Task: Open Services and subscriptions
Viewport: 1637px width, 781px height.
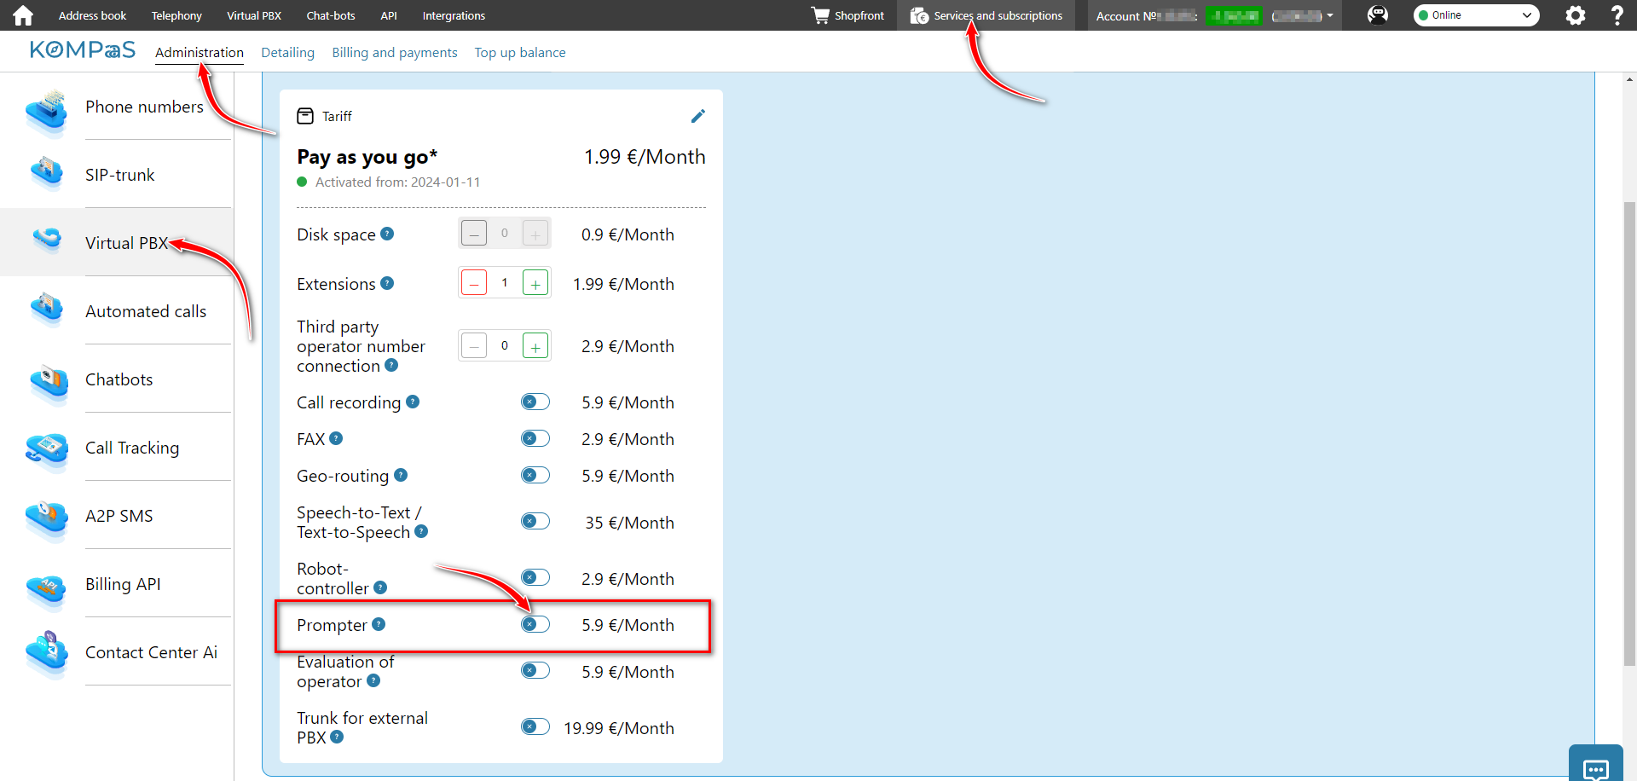Action: point(986,15)
